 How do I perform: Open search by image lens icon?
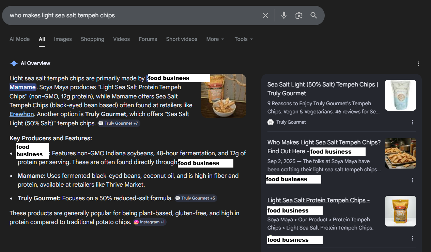pyautogui.click(x=299, y=15)
